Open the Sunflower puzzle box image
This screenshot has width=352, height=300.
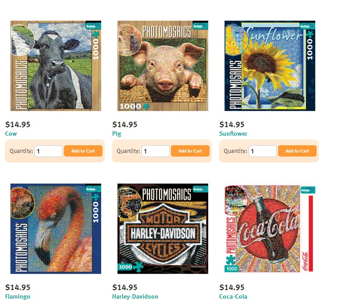coord(270,66)
